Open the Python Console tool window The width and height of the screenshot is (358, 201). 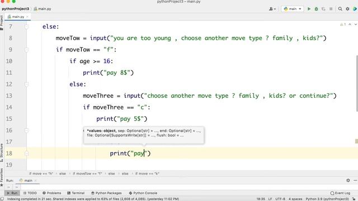pyautogui.click(x=143, y=193)
